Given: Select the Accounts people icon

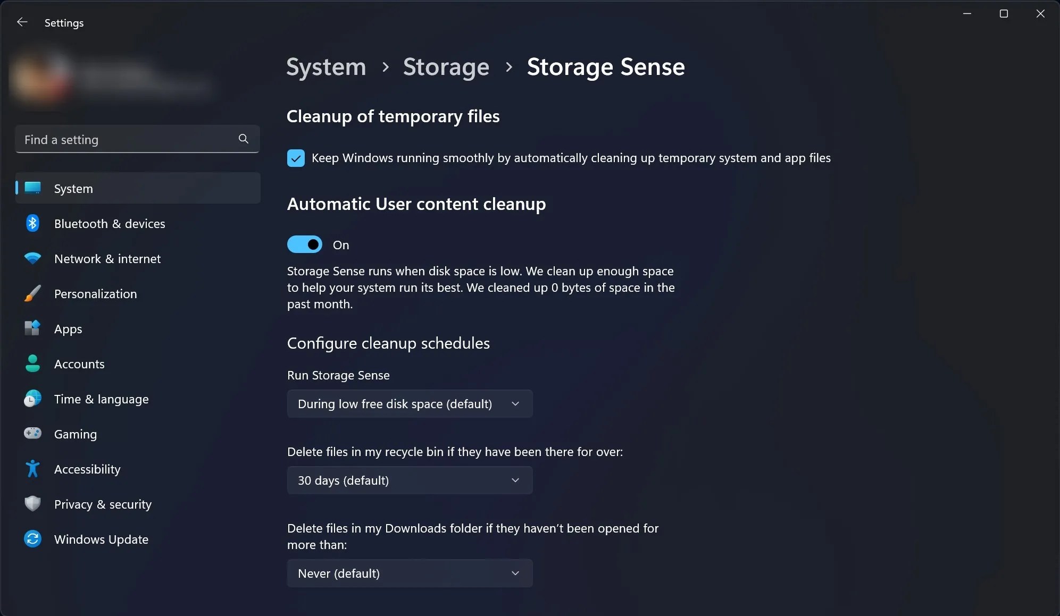Looking at the screenshot, I should (32, 364).
